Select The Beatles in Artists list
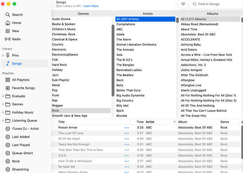The image size is (243, 173). coord(145,75)
